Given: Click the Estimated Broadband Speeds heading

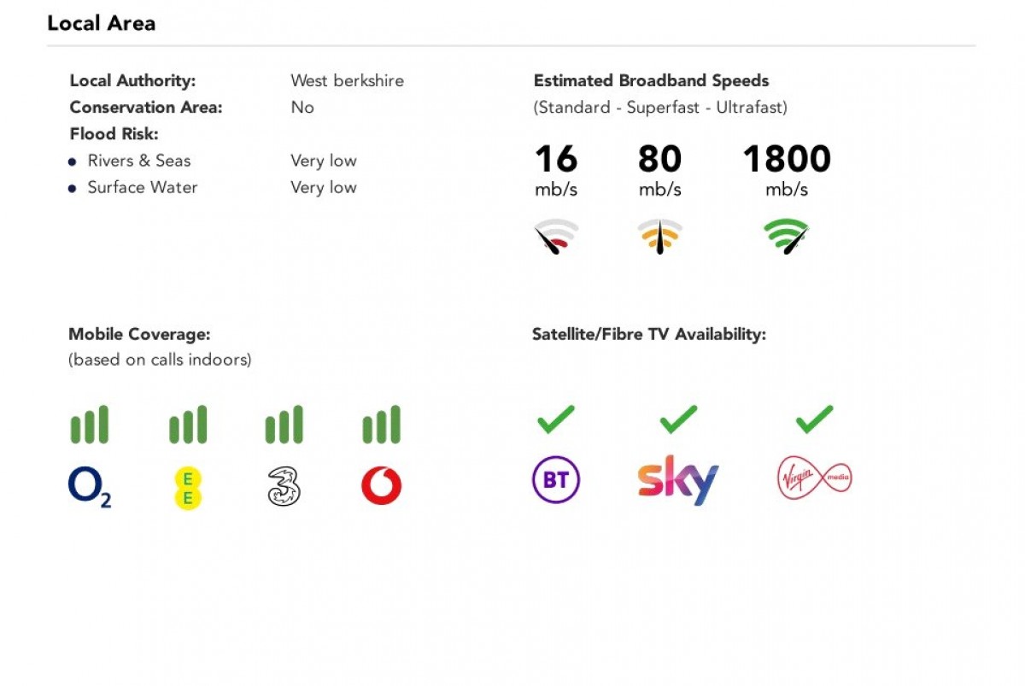Looking at the screenshot, I should (x=651, y=81).
